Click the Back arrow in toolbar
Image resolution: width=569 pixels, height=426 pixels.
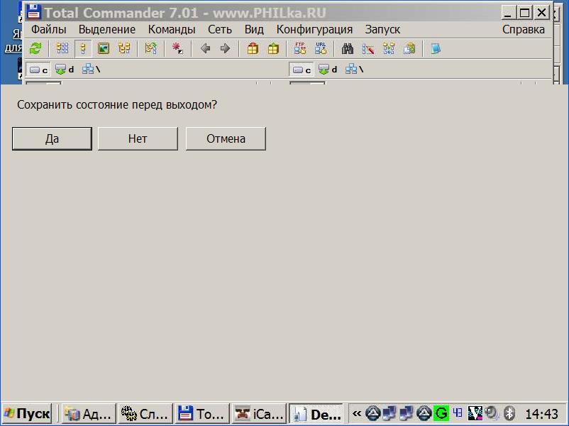tap(206, 48)
